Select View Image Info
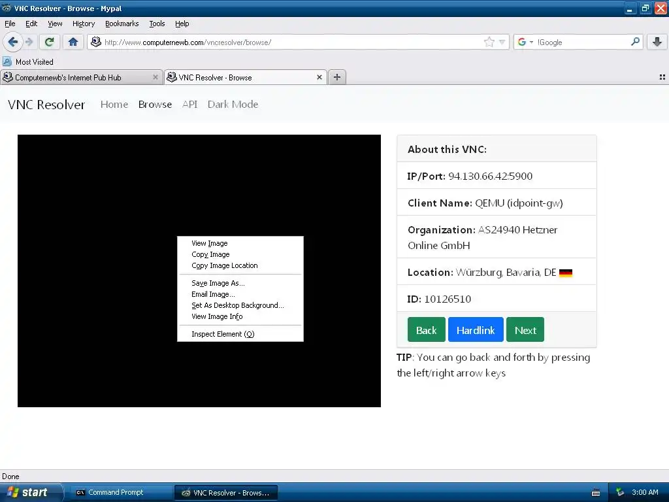Image resolution: width=669 pixels, height=502 pixels. pos(240,316)
